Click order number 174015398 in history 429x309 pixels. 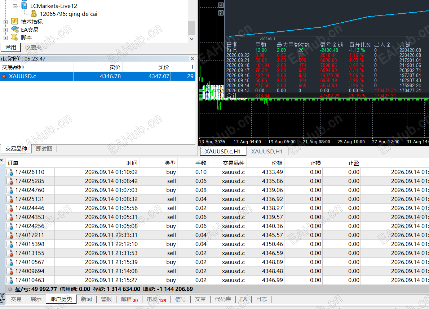(x=30, y=244)
